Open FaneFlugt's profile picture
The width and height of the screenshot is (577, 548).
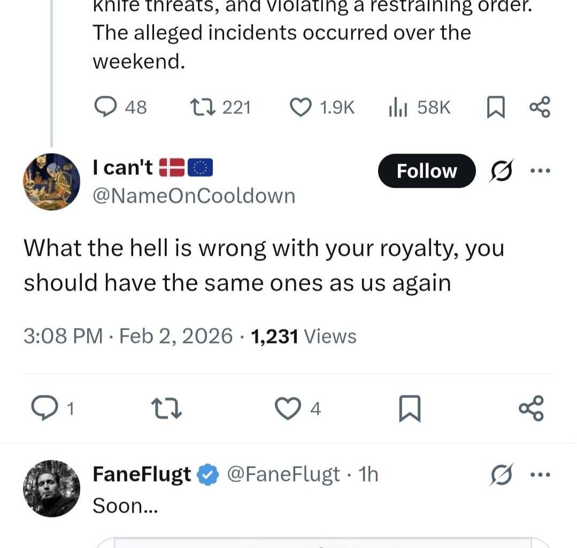(51, 488)
